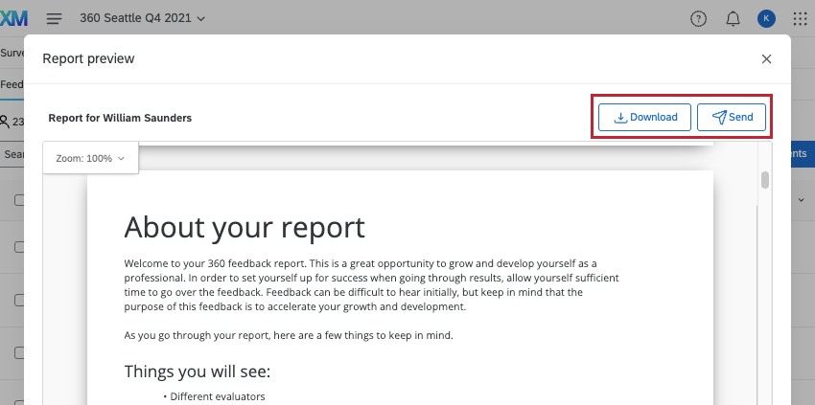Click the 'As you go through your report' sentence
Screen dimensions: 815x405
point(289,335)
